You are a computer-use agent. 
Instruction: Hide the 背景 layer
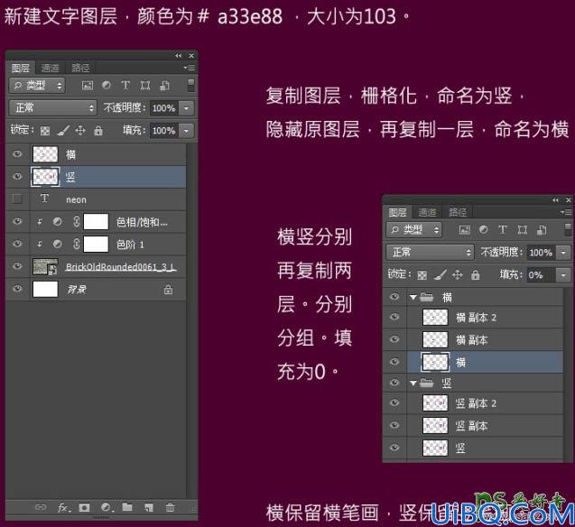pos(17,289)
